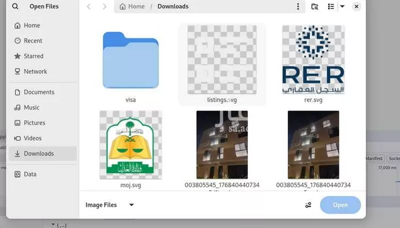
Task: Select the moj.svg file thumbnail
Action: [131, 145]
